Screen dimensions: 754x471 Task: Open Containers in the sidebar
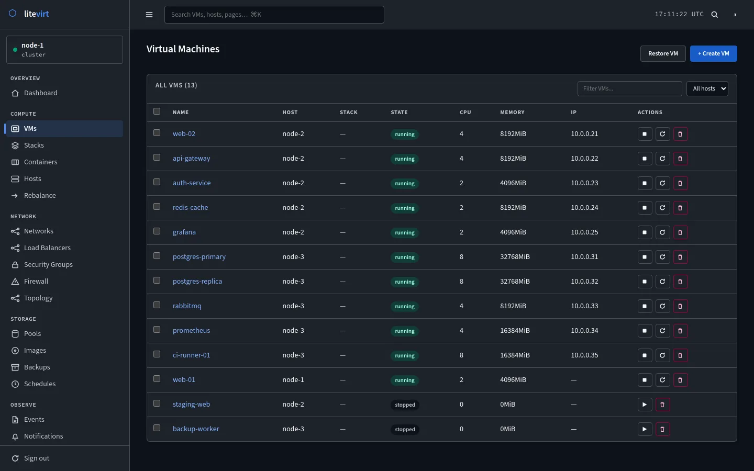pos(63,162)
